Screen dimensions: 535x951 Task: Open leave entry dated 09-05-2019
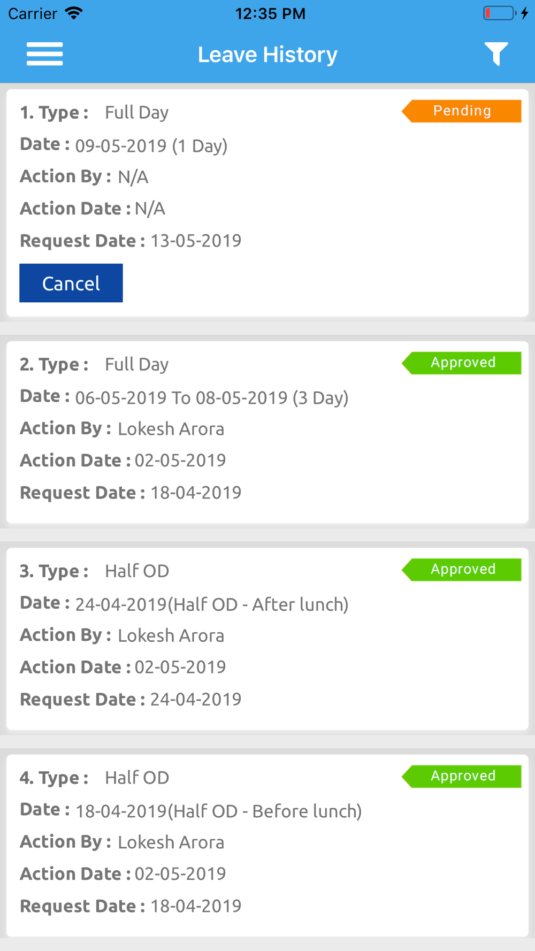[x=267, y=203]
